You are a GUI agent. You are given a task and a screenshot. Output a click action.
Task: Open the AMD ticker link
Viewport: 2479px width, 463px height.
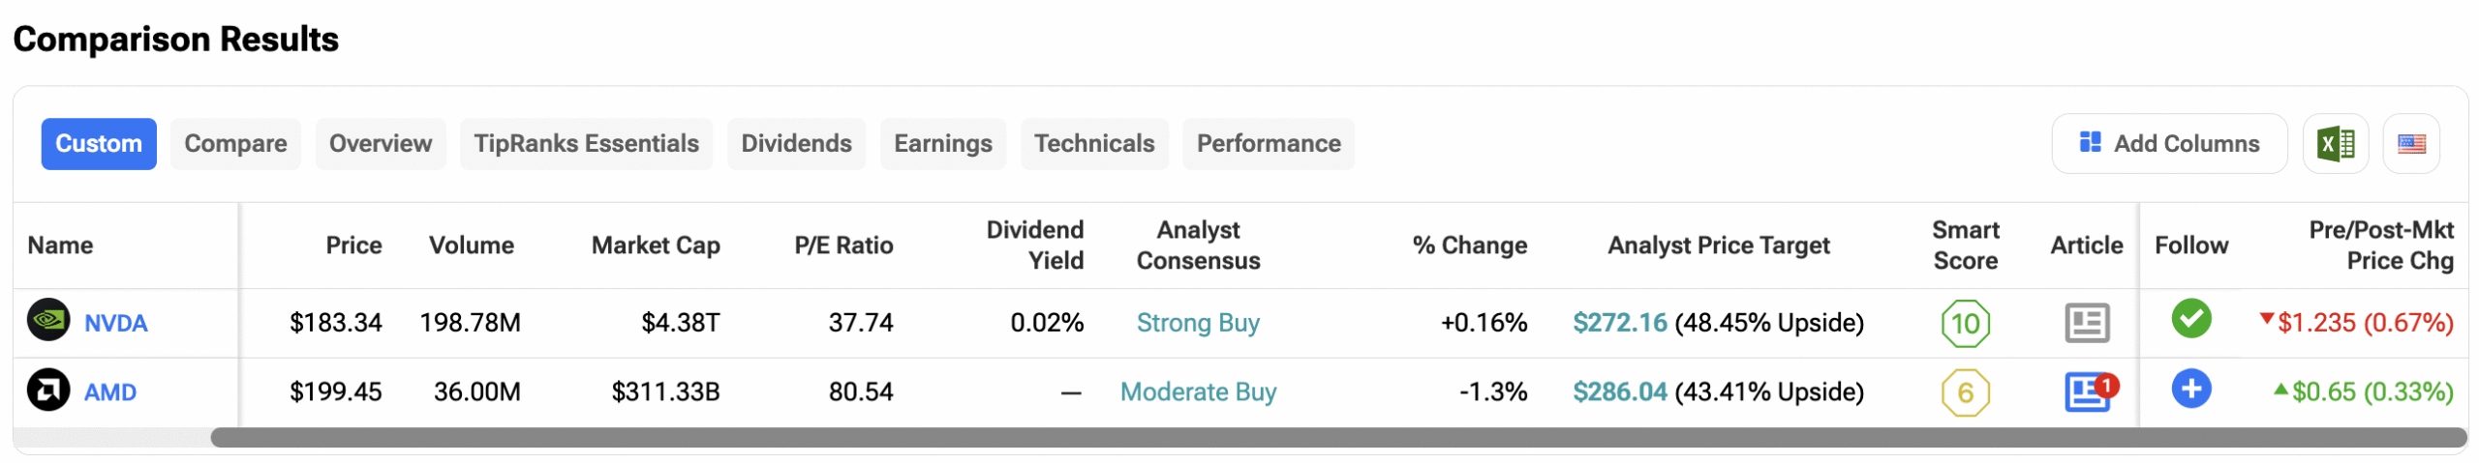pos(110,392)
